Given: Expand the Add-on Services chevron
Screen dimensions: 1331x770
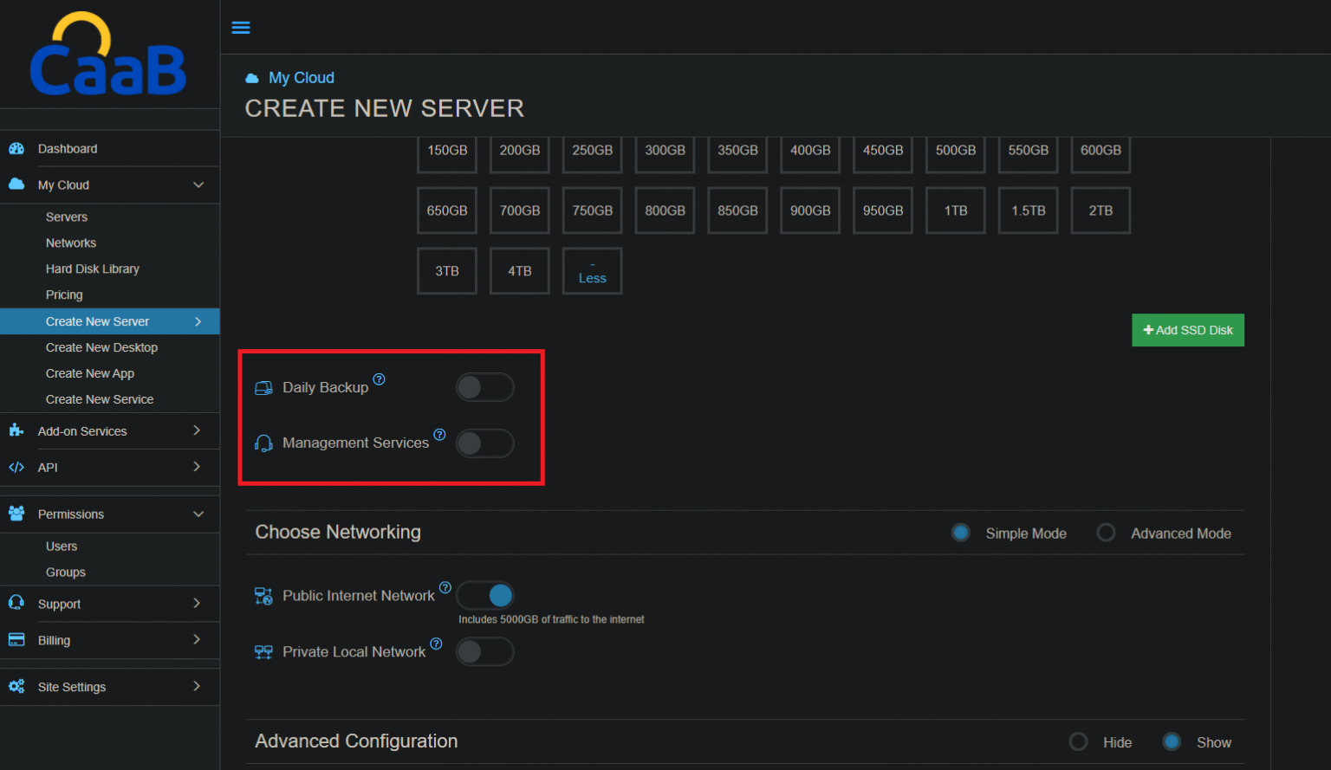Looking at the screenshot, I should pyautogui.click(x=197, y=430).
